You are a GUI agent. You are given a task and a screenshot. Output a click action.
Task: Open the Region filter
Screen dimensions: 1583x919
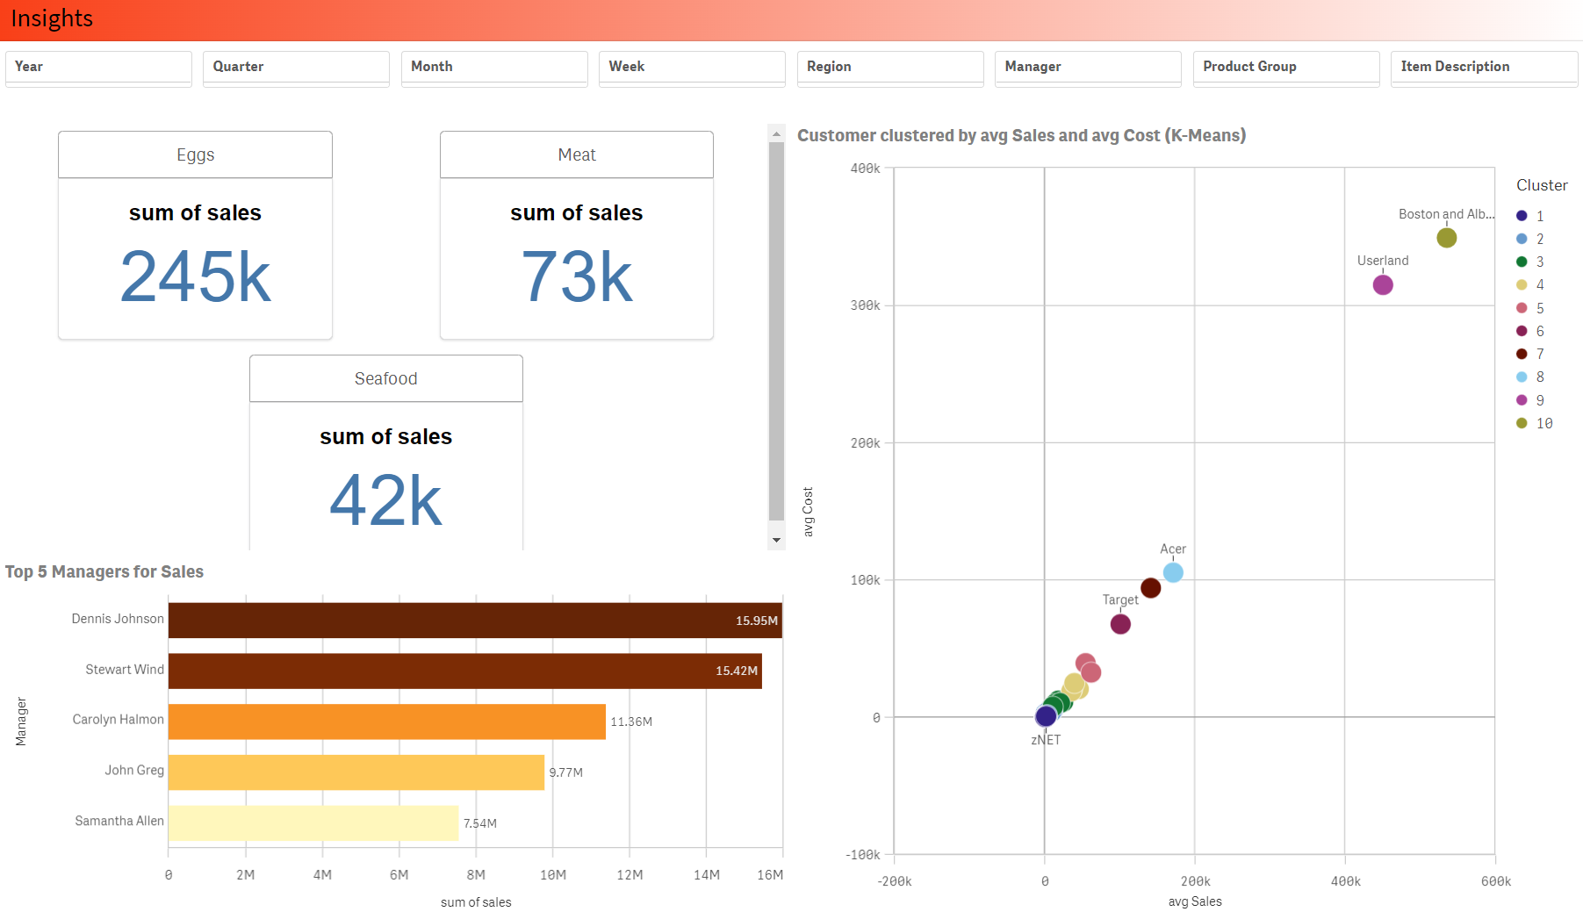(889, 67)
